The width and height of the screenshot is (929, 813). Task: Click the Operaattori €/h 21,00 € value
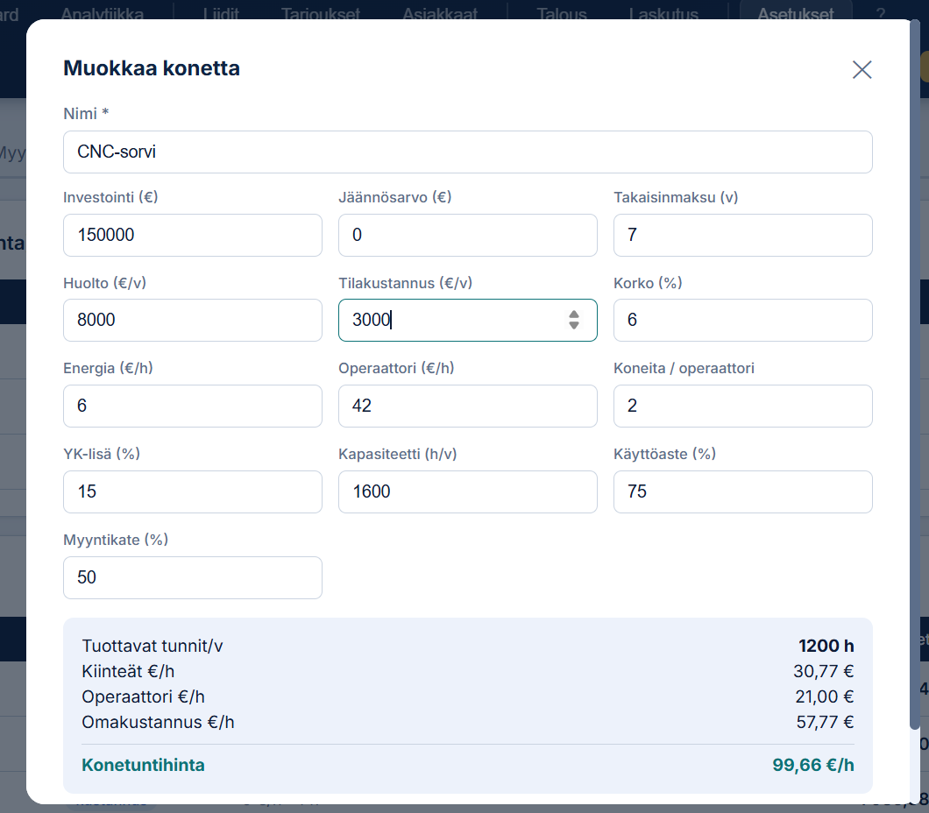[824, 697]
